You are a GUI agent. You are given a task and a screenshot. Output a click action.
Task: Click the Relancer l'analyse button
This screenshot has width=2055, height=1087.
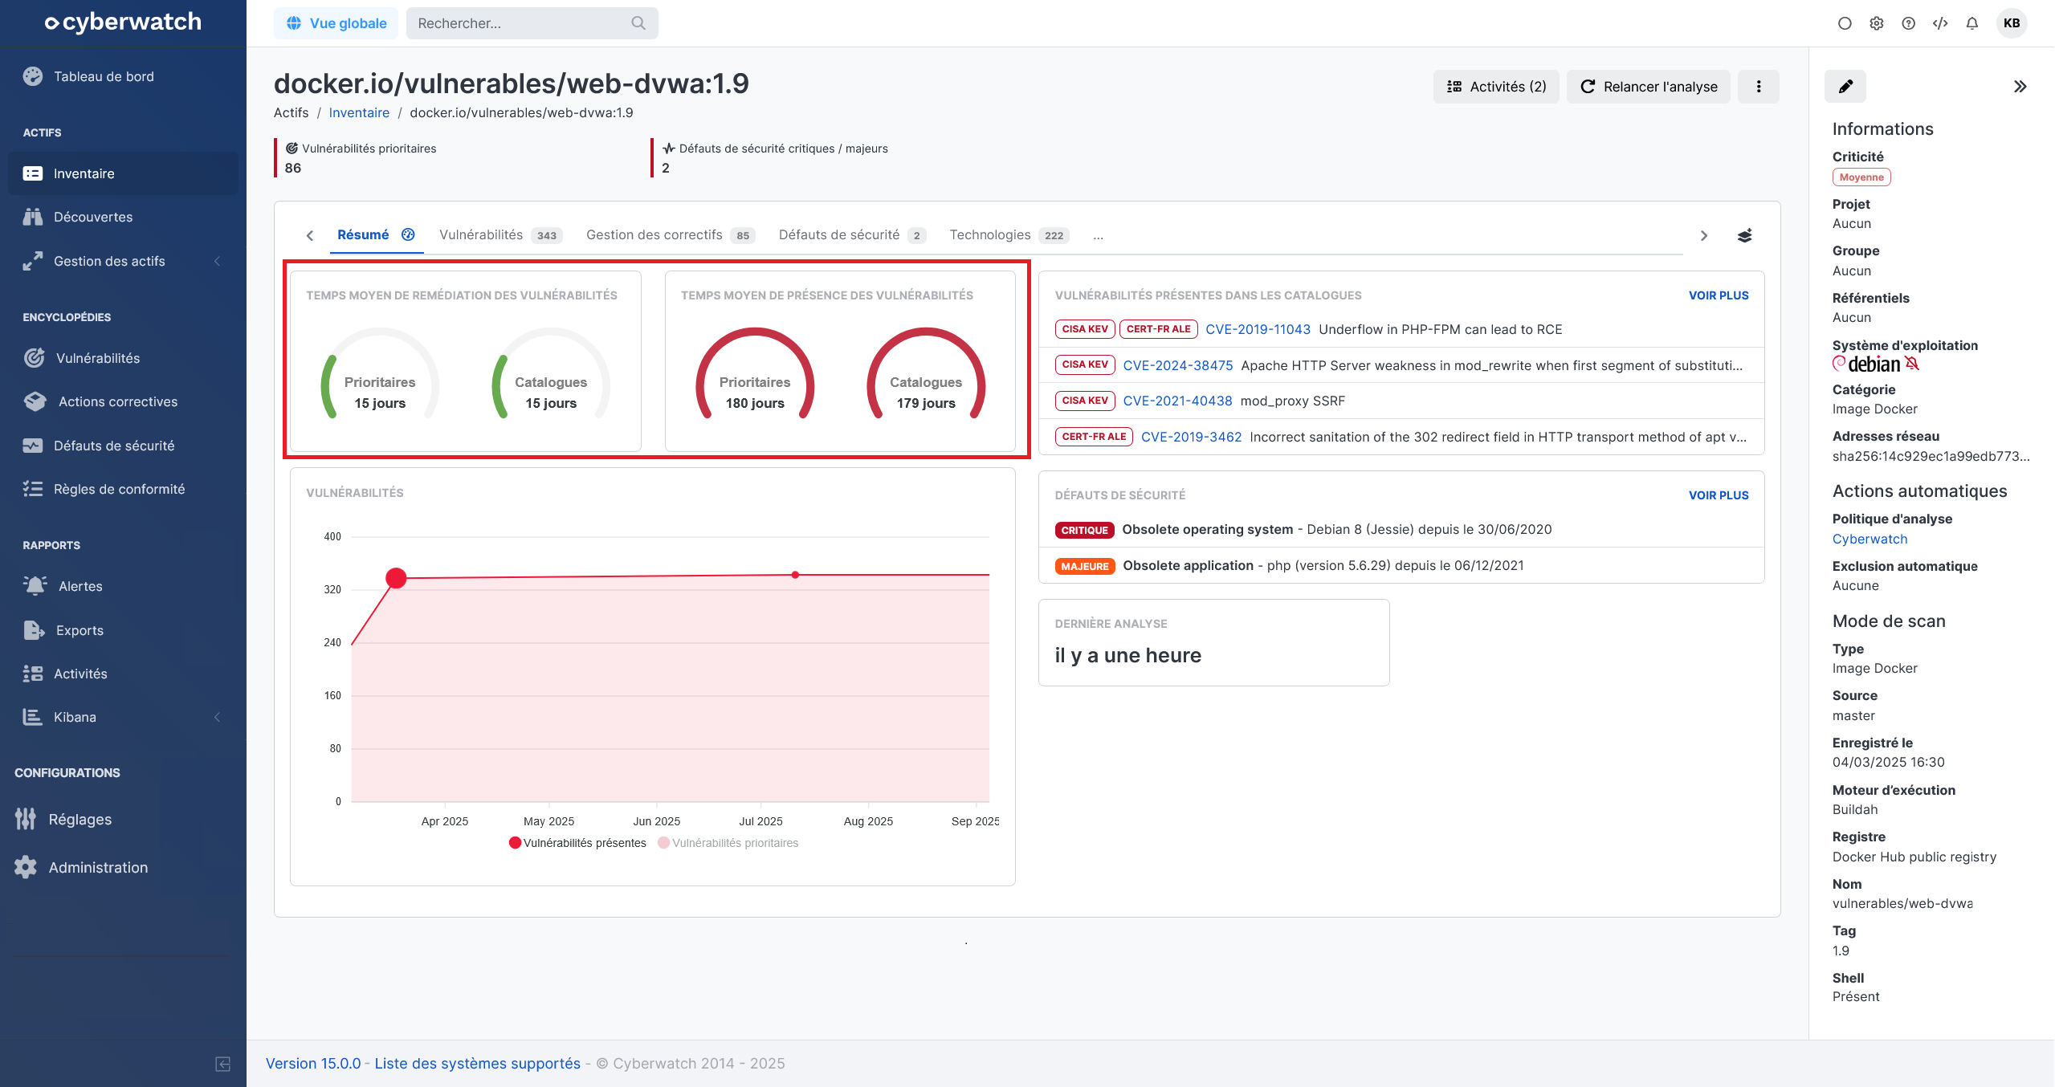click(1649, 87)
